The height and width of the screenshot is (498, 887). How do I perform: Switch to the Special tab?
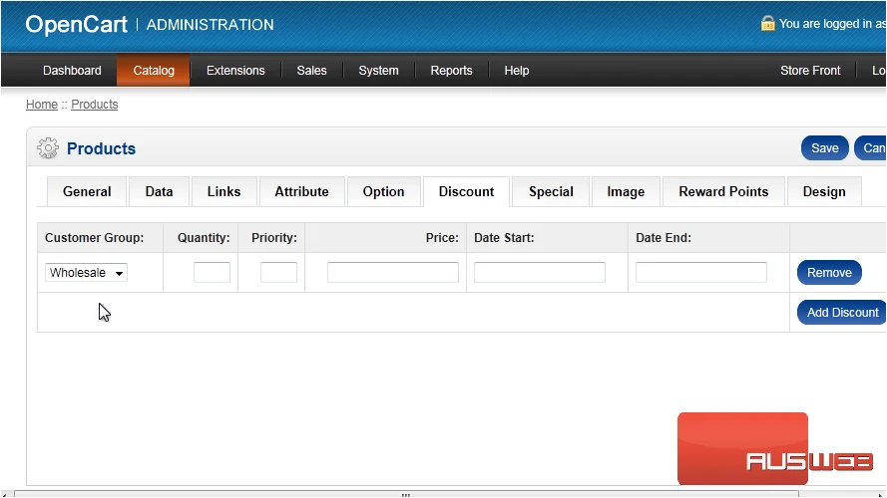[551, 192]
